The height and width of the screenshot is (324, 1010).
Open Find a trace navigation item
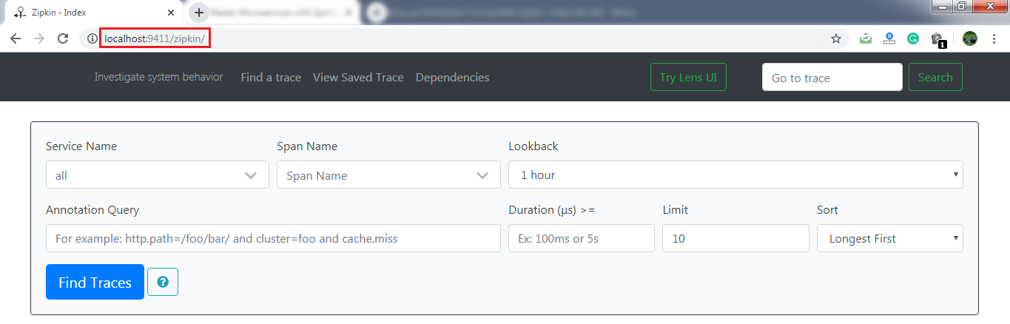pyautogui.click(x=271, y=78)
